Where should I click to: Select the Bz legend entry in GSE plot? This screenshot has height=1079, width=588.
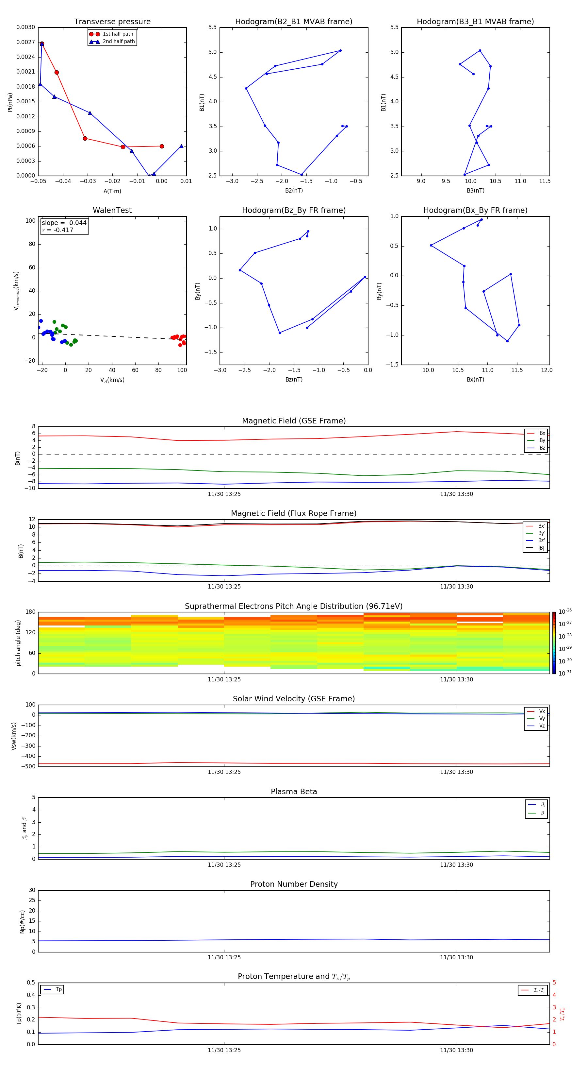point(536,448)
